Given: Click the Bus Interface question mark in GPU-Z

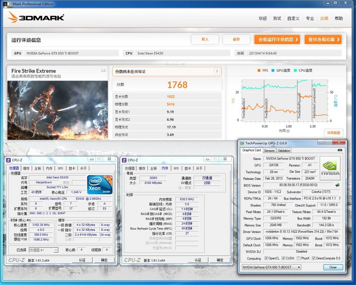Looking at the screenshot, I should [x=340, y=199].
